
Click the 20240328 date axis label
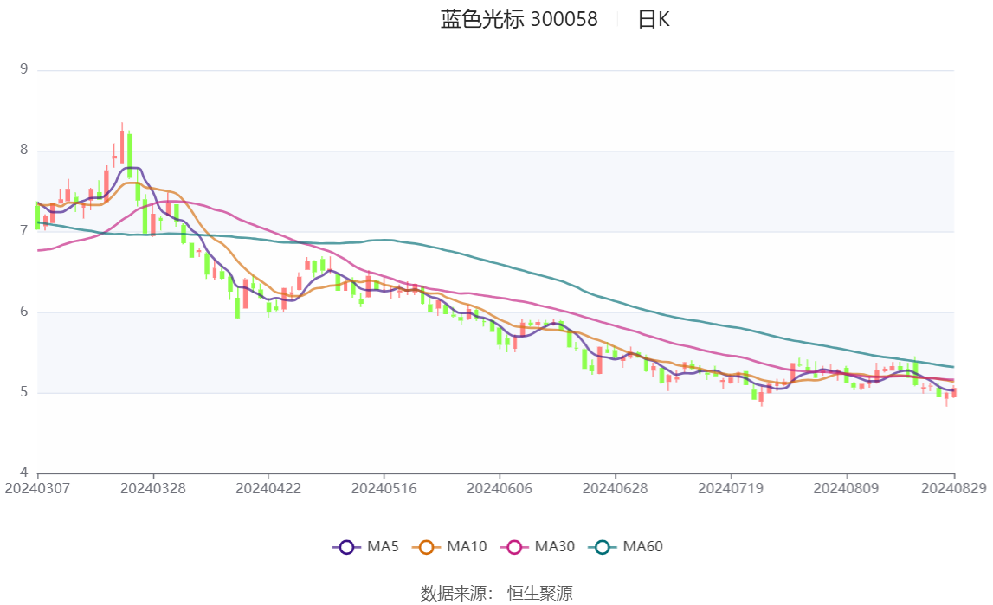point(152,488)
